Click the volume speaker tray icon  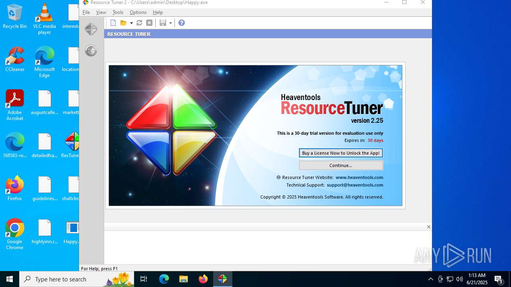click(460, 279)
